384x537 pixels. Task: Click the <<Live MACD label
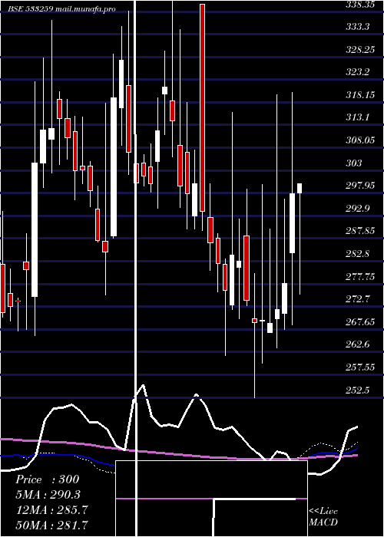pos(323,517)
